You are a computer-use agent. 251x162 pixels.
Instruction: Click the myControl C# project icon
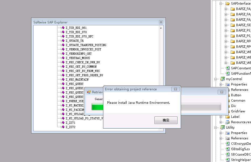[x=222, y=79]
